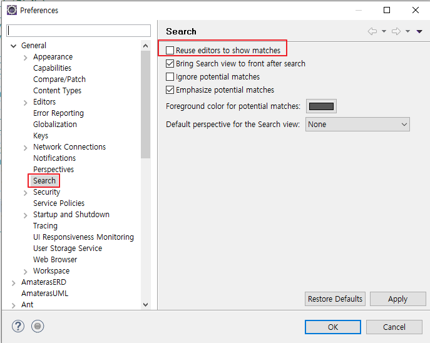
Task: Select Capabilities in the tree
Action: [52, 68]
